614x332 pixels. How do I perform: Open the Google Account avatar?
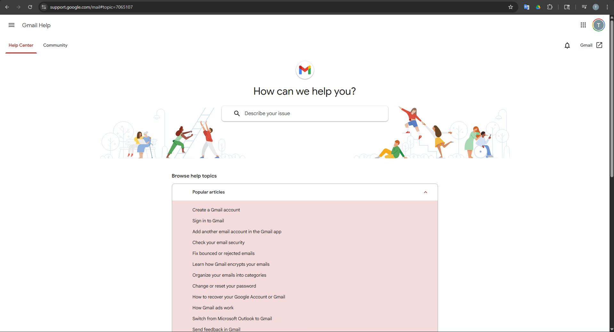(x=599, y=25)
